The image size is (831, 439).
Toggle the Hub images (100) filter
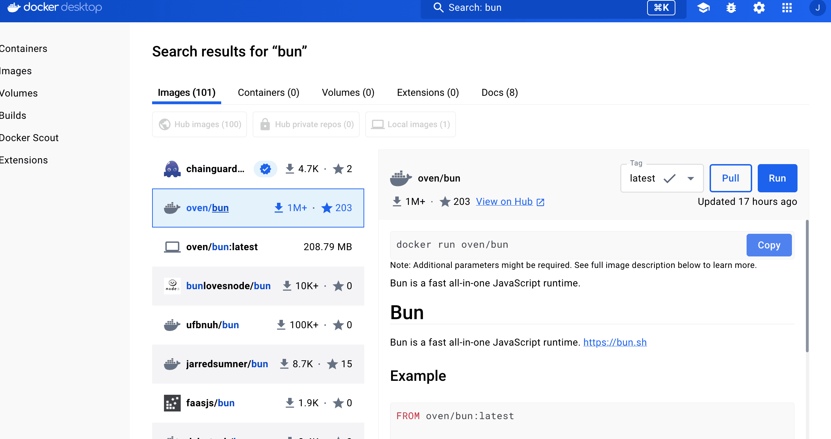[x=200, y=124]
